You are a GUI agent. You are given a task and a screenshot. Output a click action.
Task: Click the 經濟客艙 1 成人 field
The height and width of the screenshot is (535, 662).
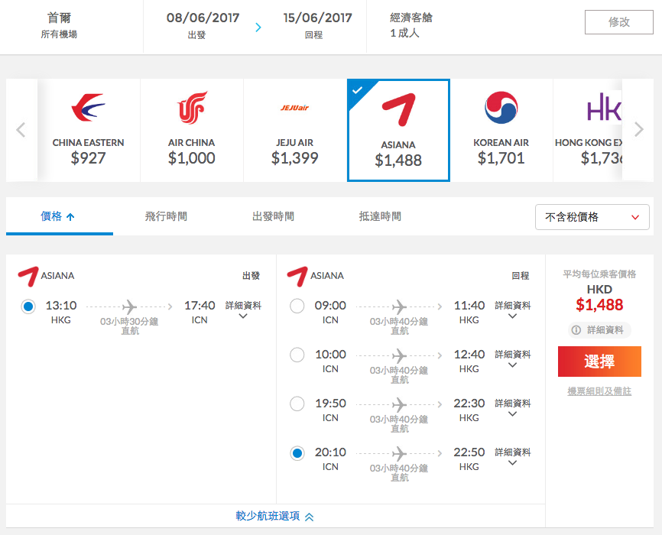pyautogui.click(x=411, y=25)
